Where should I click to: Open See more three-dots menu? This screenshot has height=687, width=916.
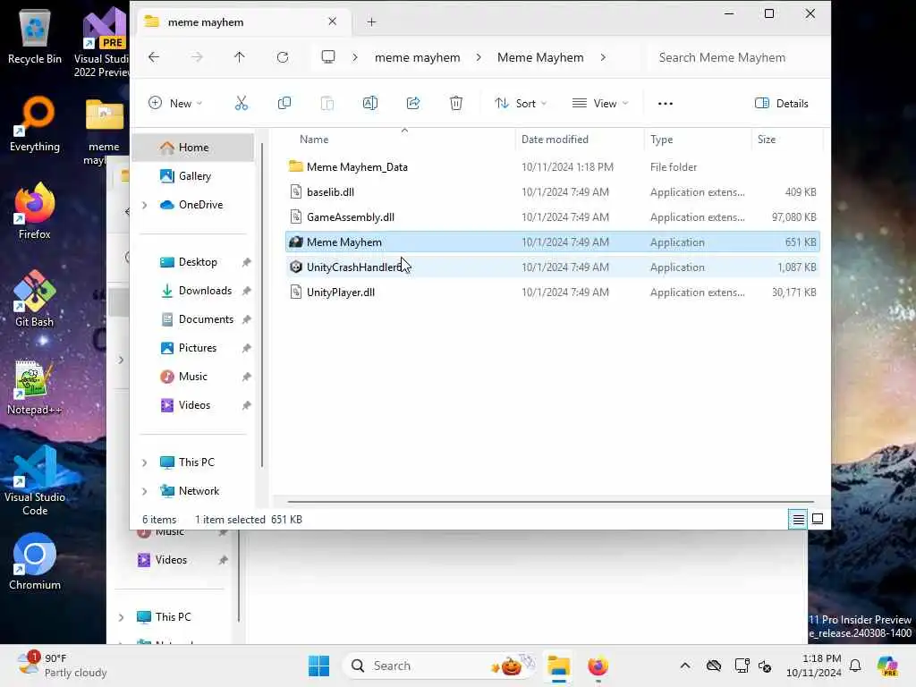(666, 104)
